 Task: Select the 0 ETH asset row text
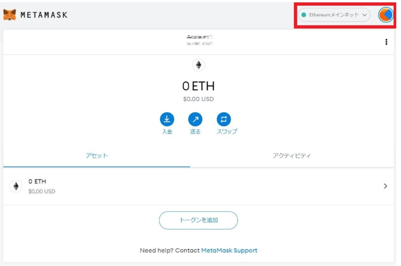[x=37, y=181]
